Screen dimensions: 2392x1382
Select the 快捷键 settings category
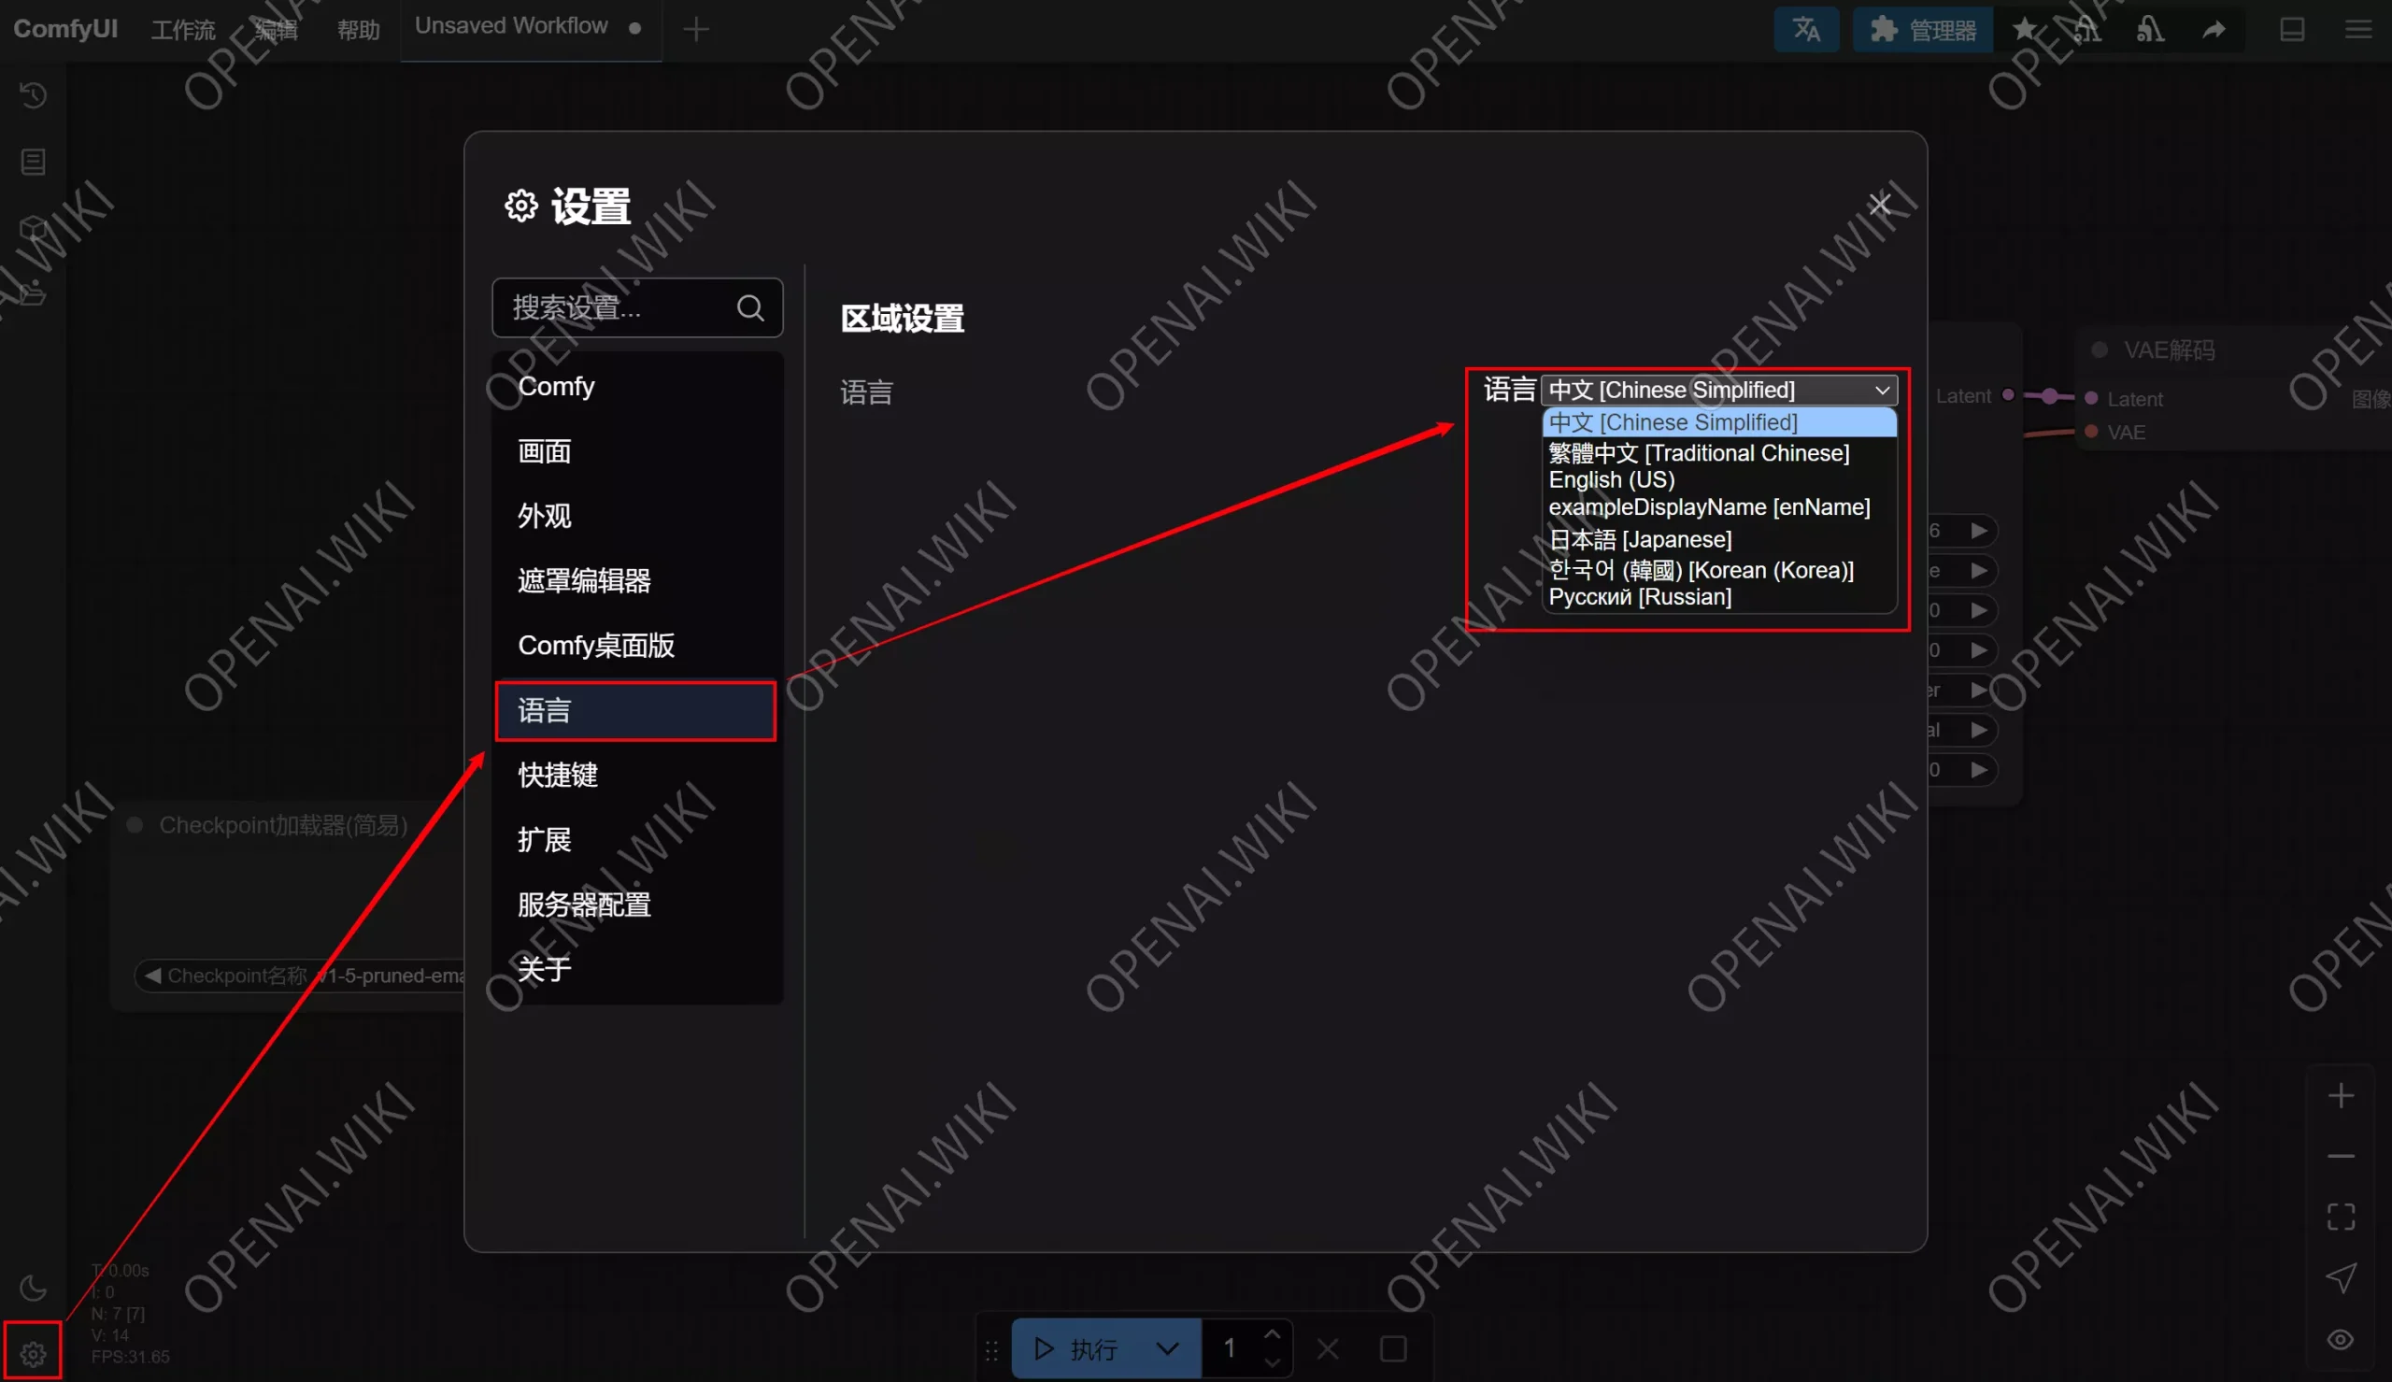(x=637, y=776)
